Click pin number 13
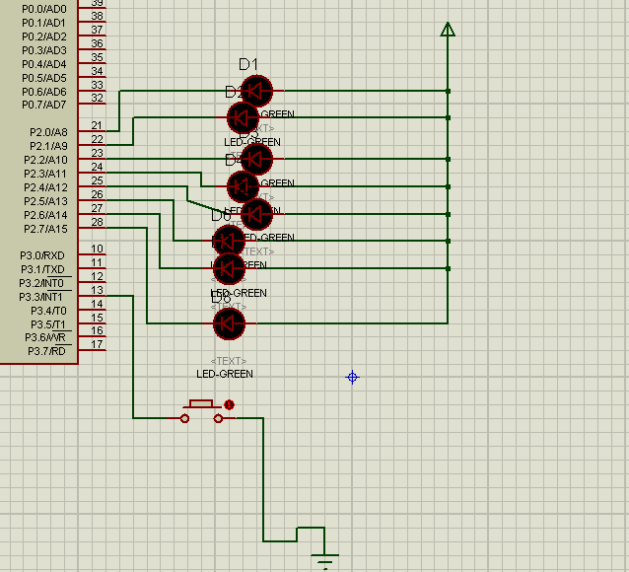This screenshot has height=572, width=629. click(97, 290)
